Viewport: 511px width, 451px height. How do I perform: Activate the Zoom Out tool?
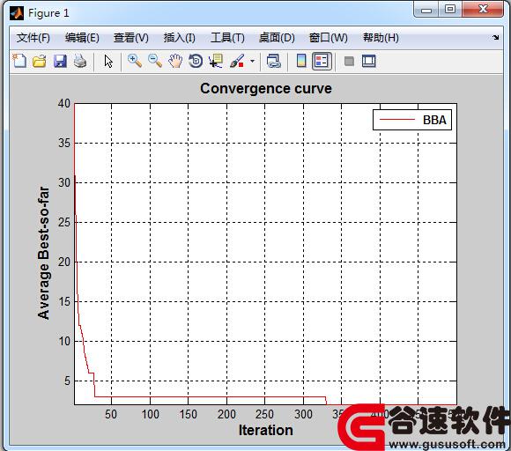[x=155, y=61]
